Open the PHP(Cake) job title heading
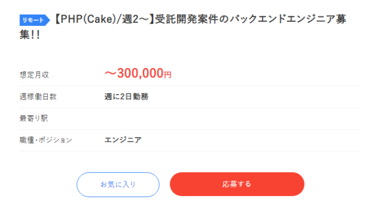Image resolution: width=379 pixels, height=209 pixels. point(183,27)
